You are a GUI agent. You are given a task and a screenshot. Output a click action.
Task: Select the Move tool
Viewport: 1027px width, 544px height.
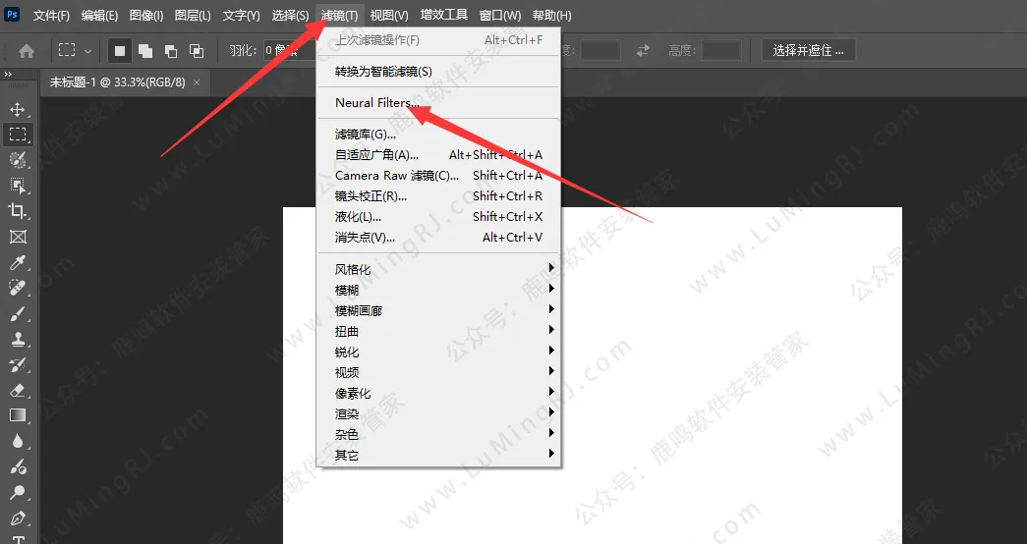coord(18,109)
